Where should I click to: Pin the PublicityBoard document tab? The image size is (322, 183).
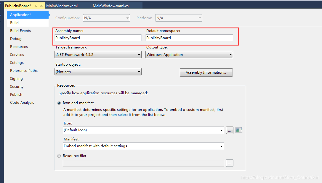pyautogui.click(x=36, y=6)
